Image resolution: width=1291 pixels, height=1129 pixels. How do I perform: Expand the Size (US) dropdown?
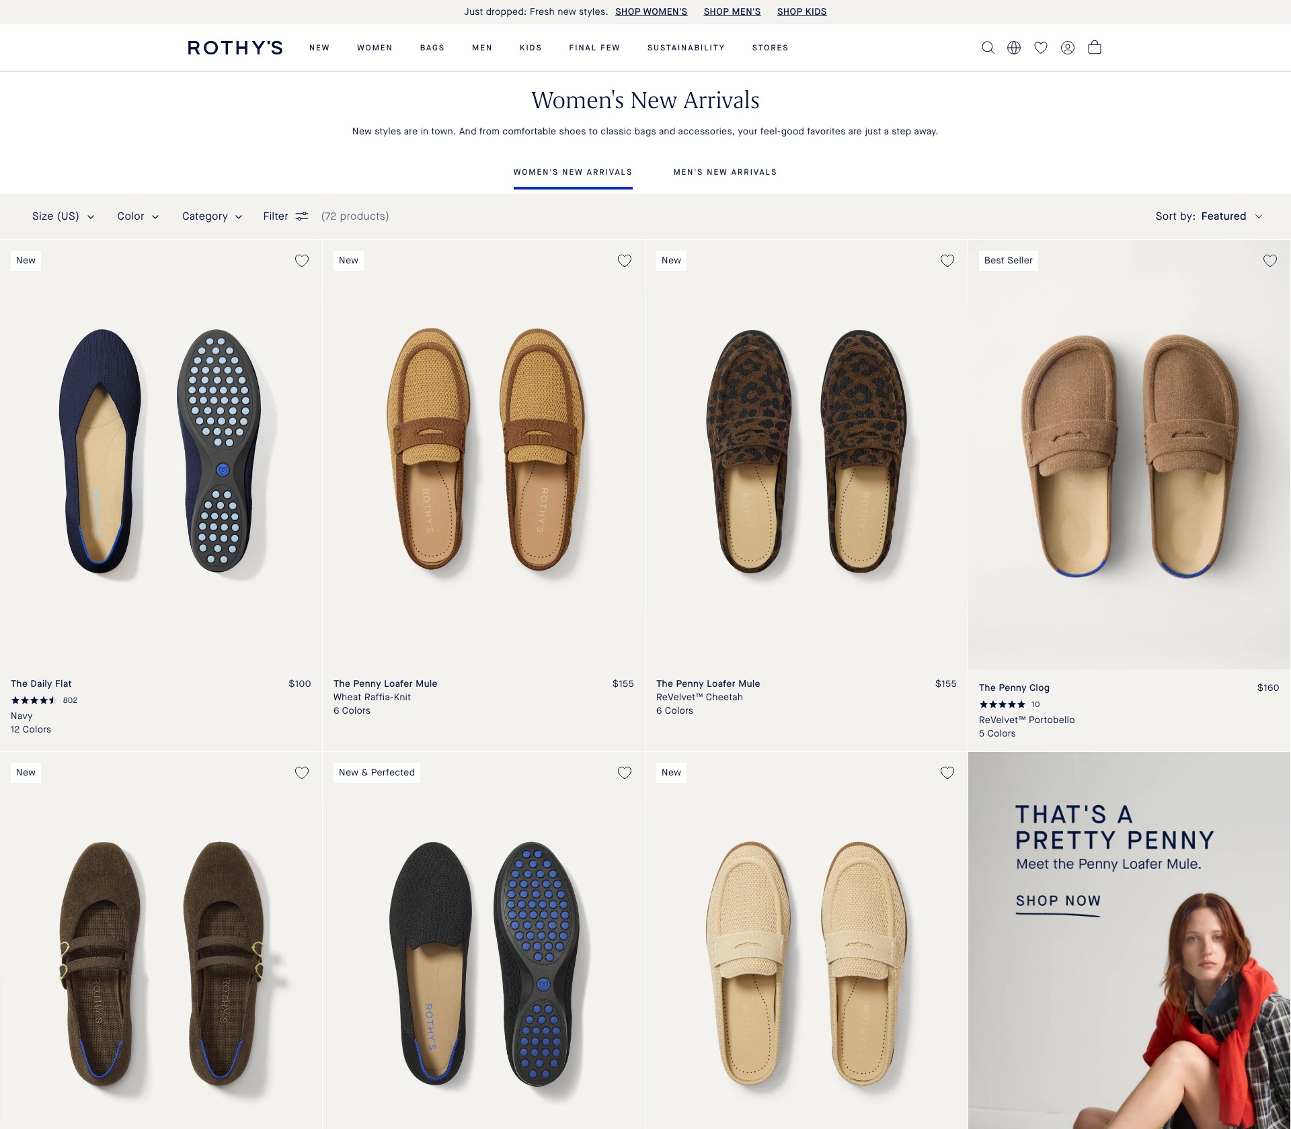(63, 216)
